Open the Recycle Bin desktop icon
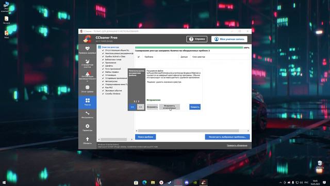330x186 pixels. click(320, 165)
